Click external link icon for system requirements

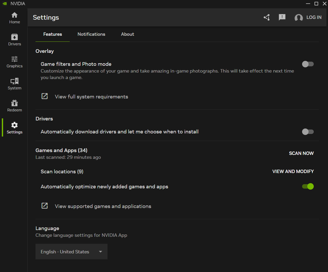click(45, 96)
